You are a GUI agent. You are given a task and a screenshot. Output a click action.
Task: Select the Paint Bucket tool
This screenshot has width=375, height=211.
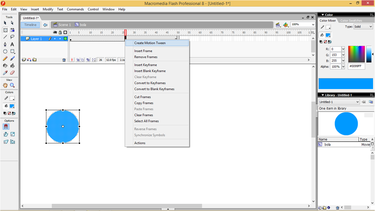12,66
